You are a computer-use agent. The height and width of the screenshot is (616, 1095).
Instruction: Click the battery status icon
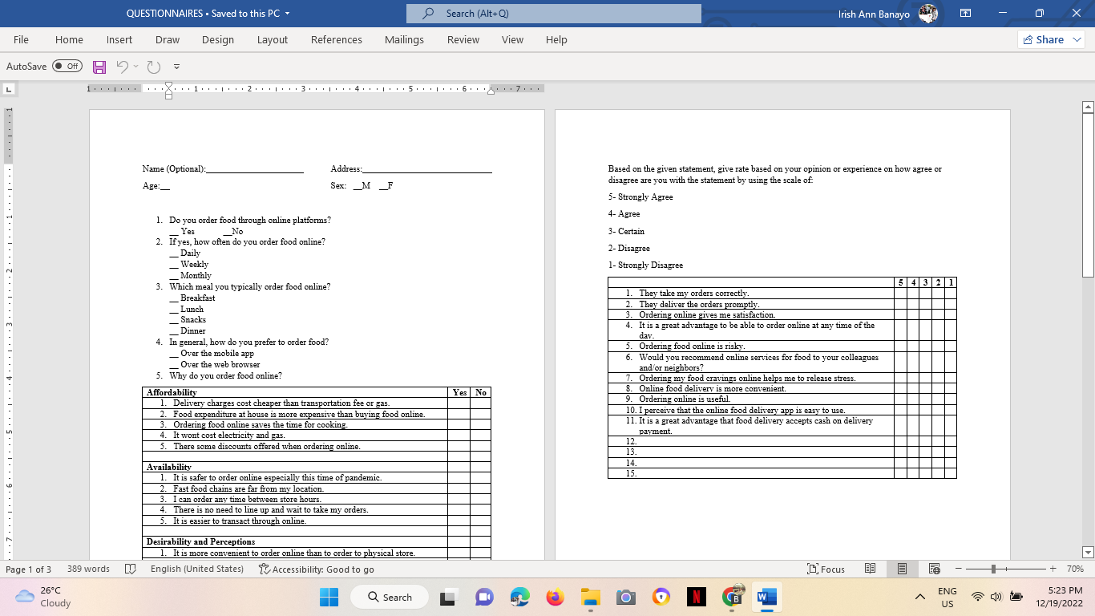pos(1016,597)
